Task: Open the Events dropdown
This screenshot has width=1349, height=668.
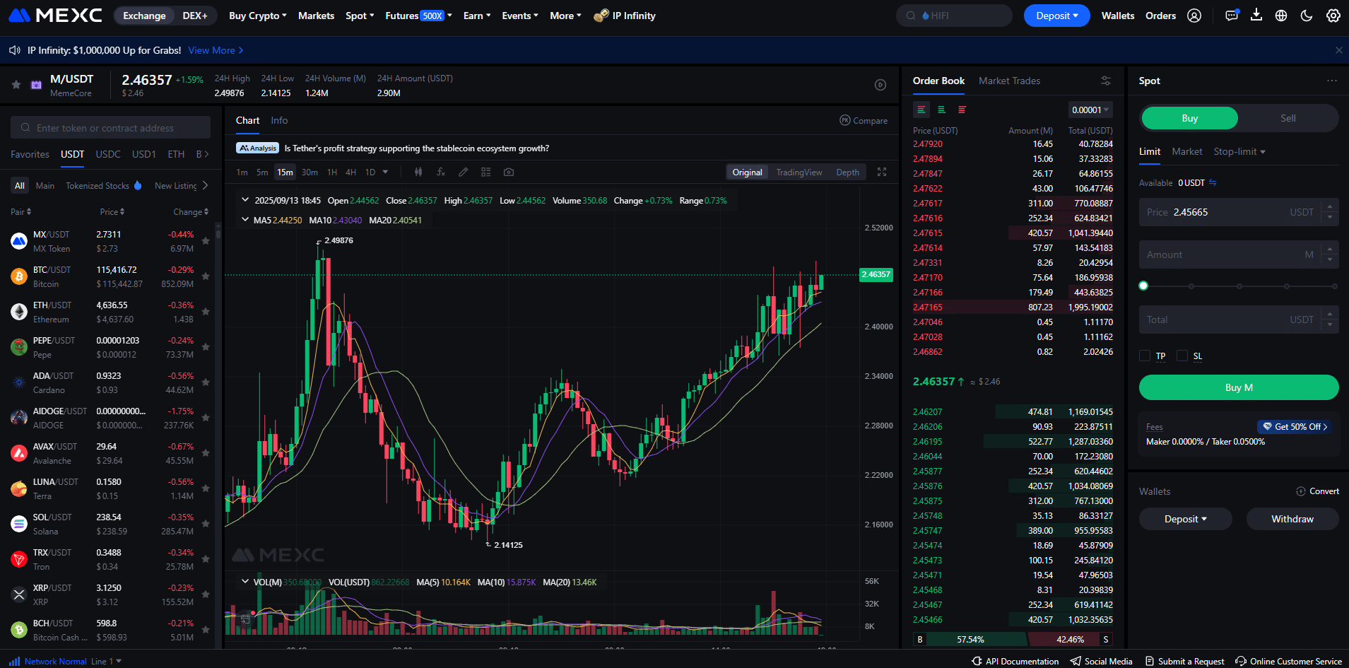Action: [520, 16]
